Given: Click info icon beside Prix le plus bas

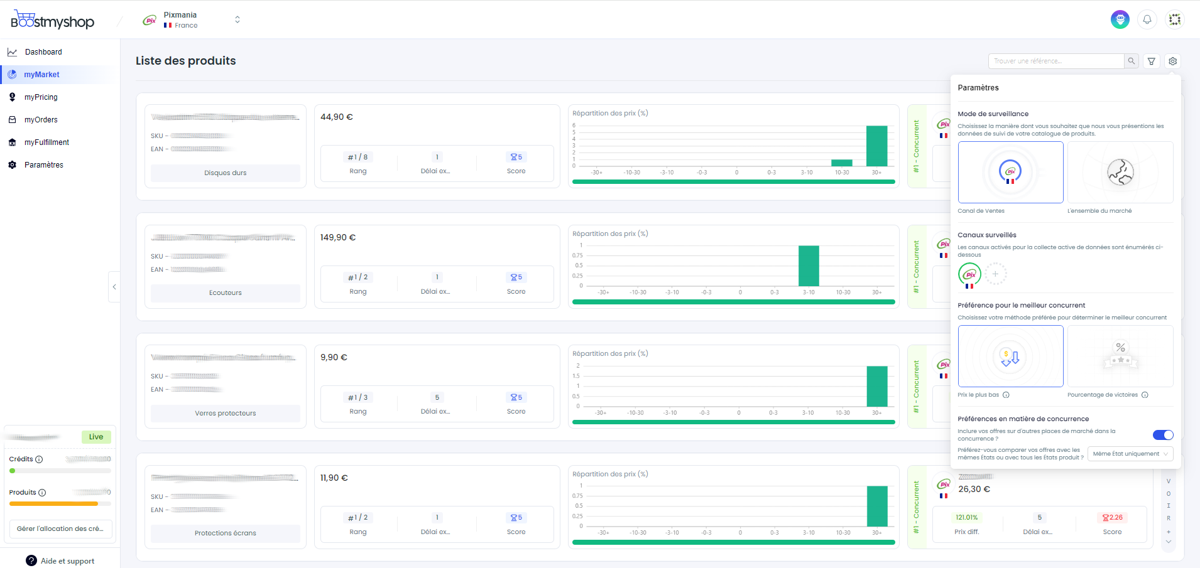Looking at the screenshot, I should click(x=1006, y=395).
